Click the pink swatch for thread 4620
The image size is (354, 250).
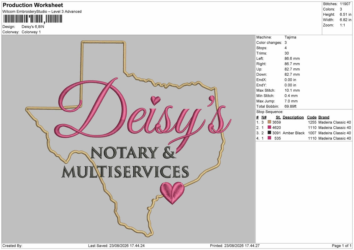click(269, 127)
